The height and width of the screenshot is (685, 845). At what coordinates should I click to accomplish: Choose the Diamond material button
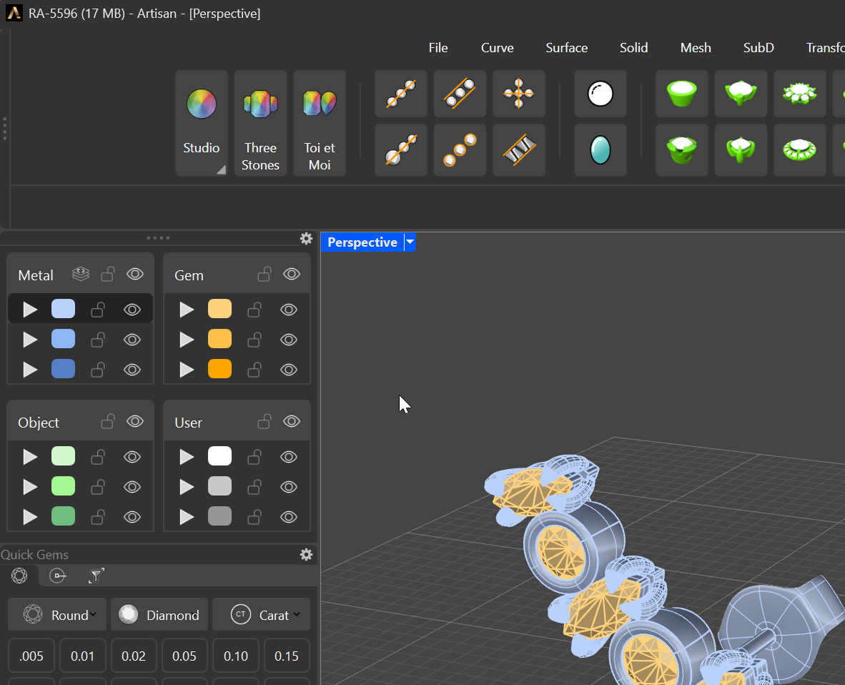click(159, 614)
